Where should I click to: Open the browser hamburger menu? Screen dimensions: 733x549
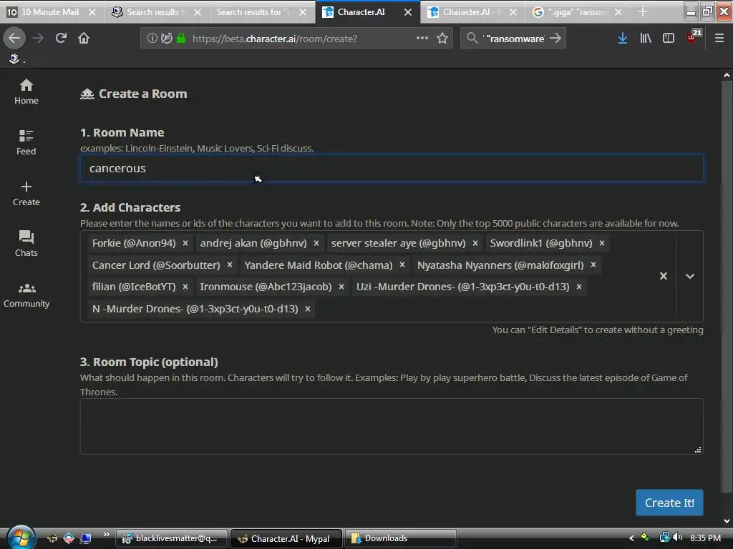click(719, 39)
